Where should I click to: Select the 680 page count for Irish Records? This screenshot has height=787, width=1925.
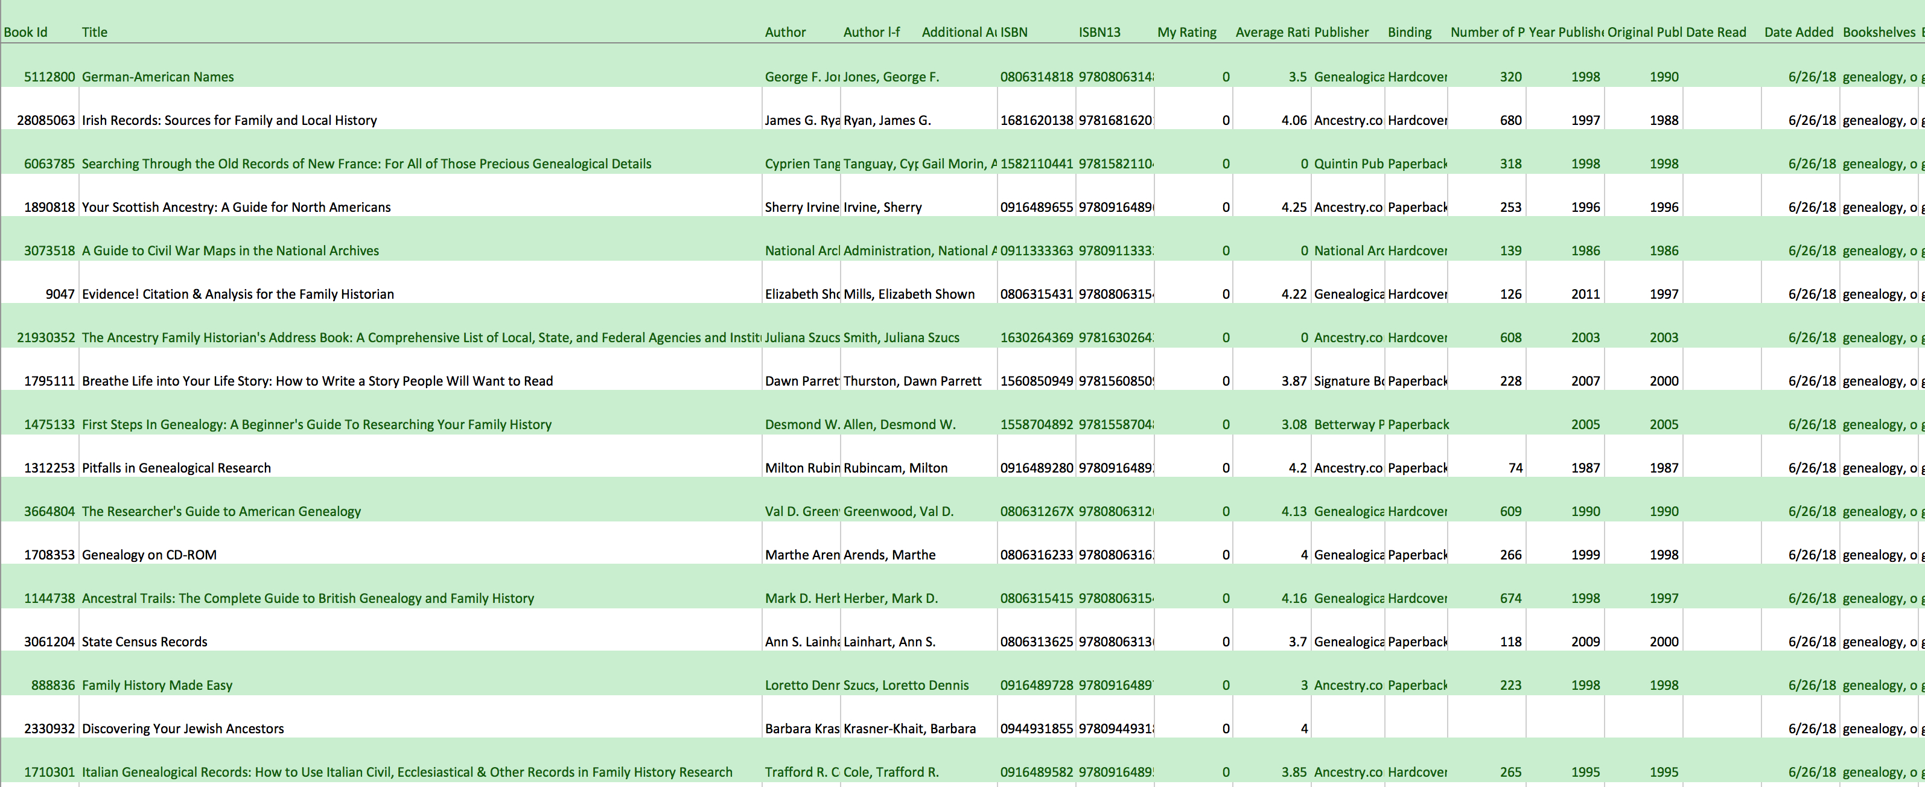coord(1511,119)
